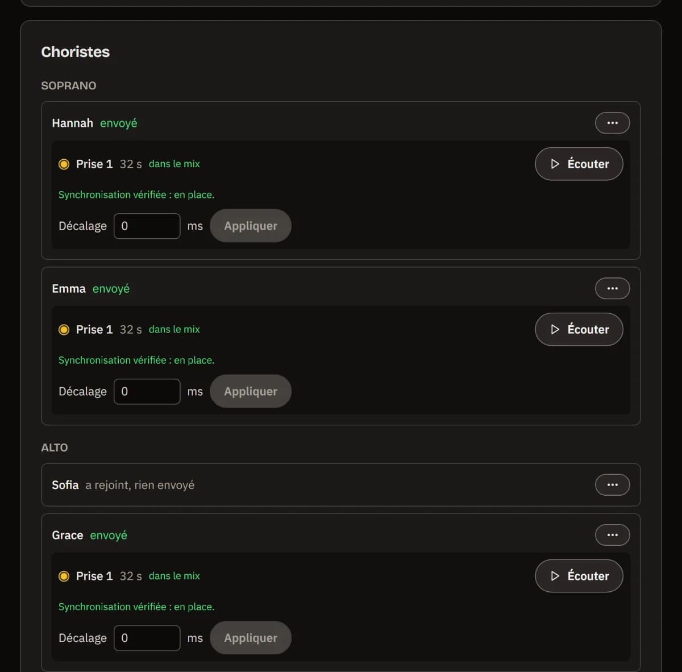Click Hannah's Décalage offset input field

click(147, 226)
